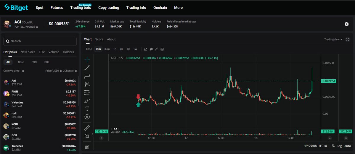The height and width of the screenshot is (154, 355).
Task: Select the Volume list tab
Action: [54, 52]
